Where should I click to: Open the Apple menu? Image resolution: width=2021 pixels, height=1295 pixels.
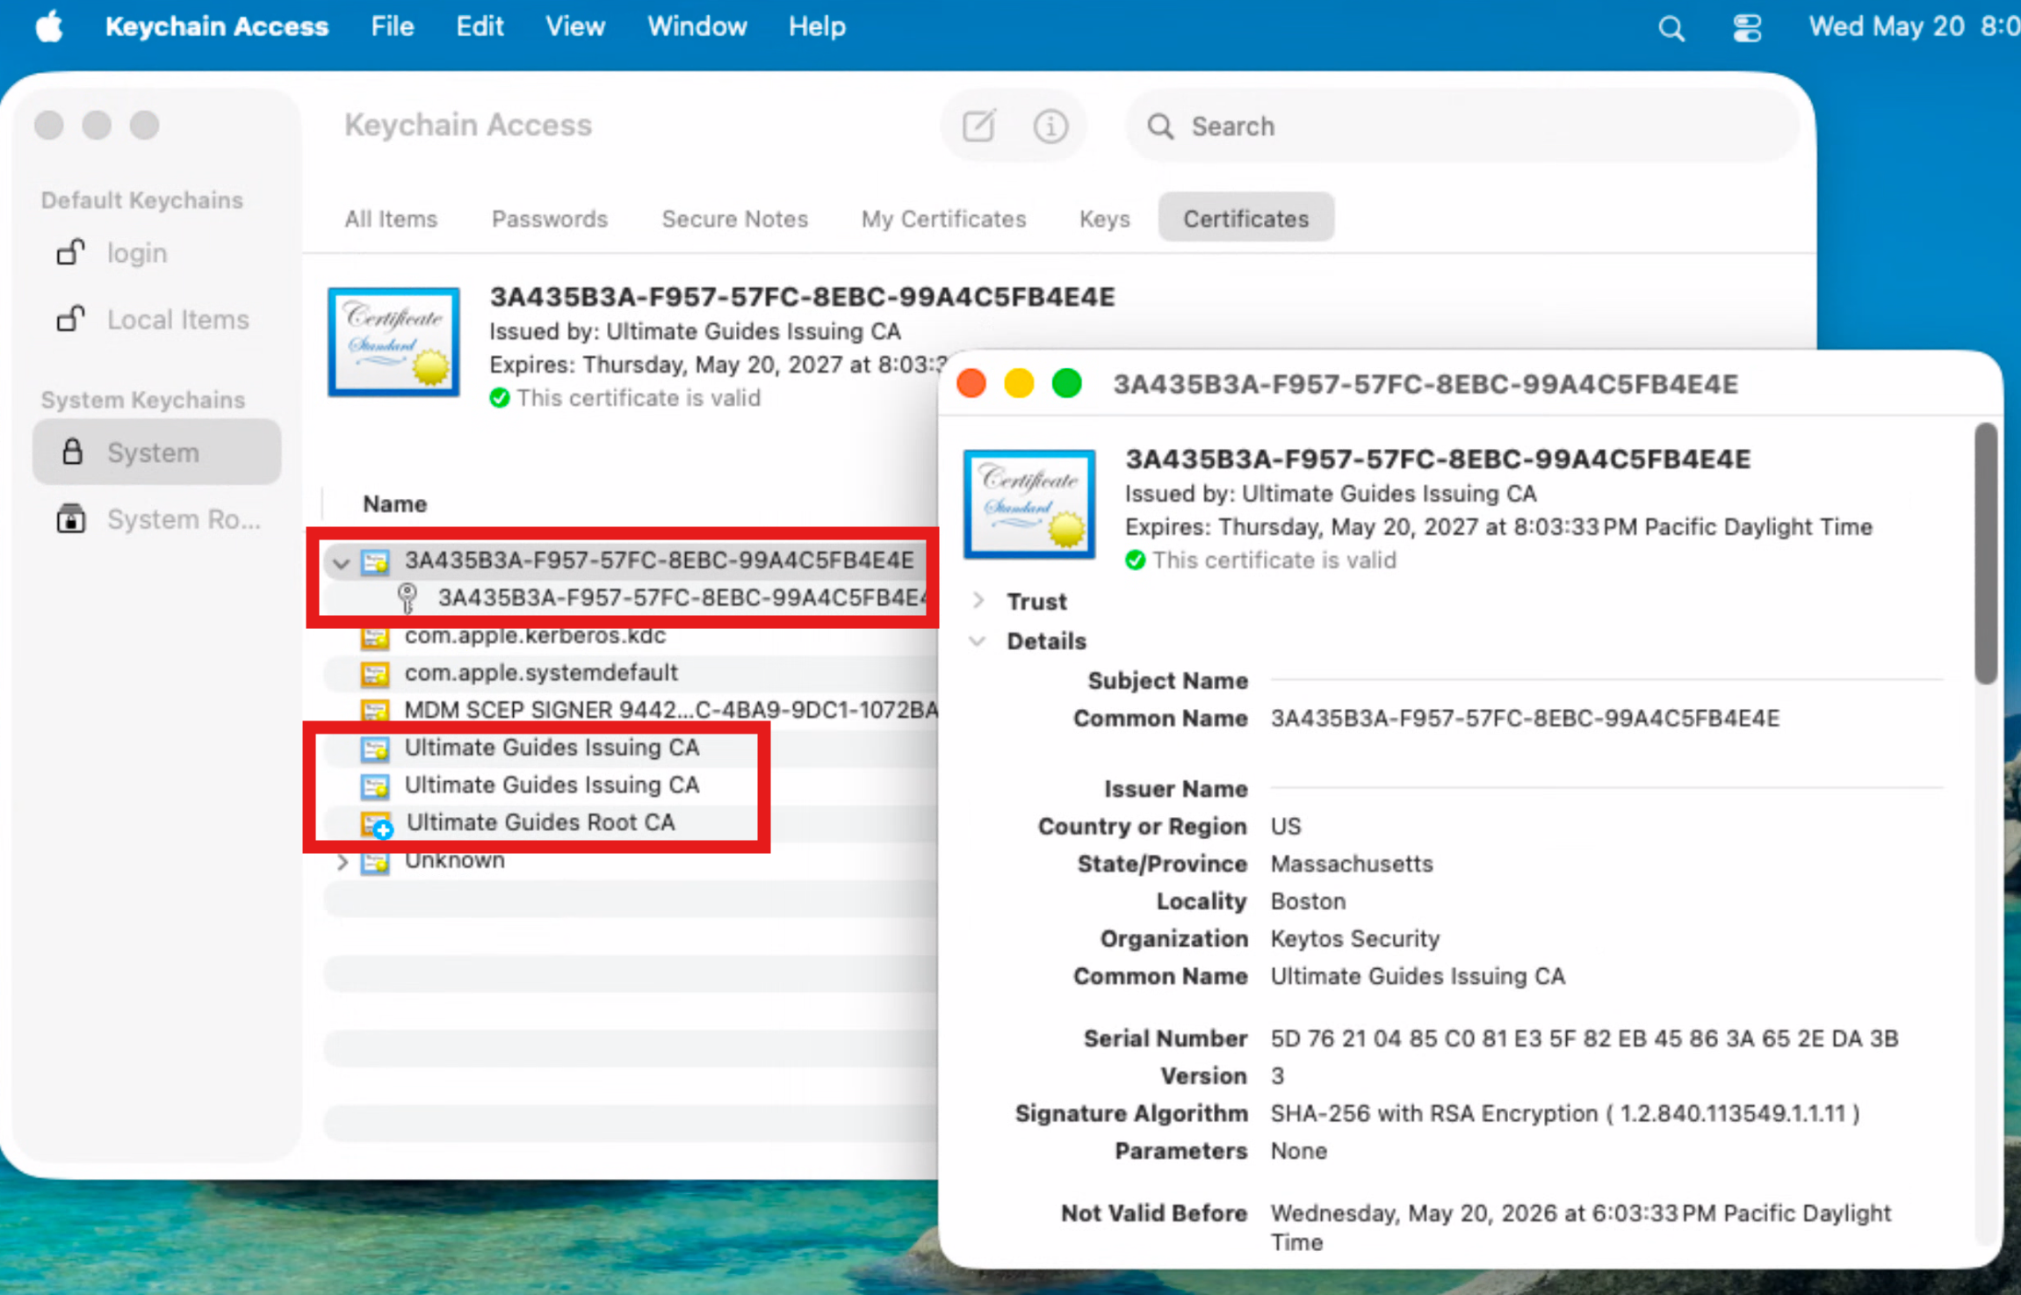[49, 26]
